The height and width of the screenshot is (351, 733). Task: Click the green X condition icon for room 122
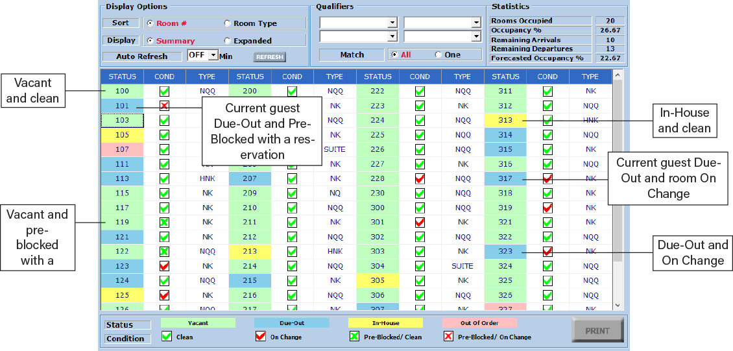click(x=164, y=252)
